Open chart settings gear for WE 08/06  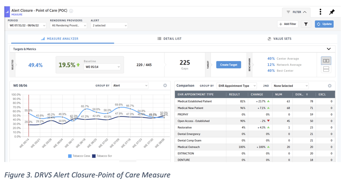click(x=165, y=85)
